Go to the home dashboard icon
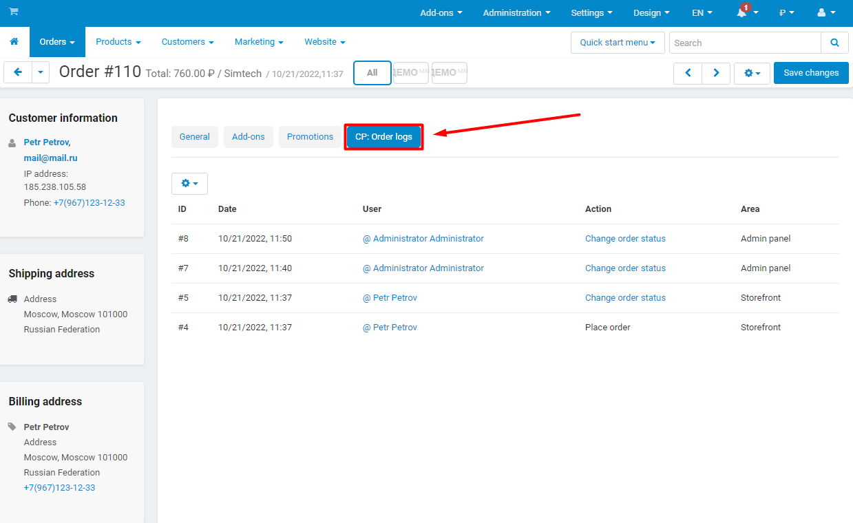Viewport: 853px width, 523px height. pyautogui.click(x=14, y=42)
